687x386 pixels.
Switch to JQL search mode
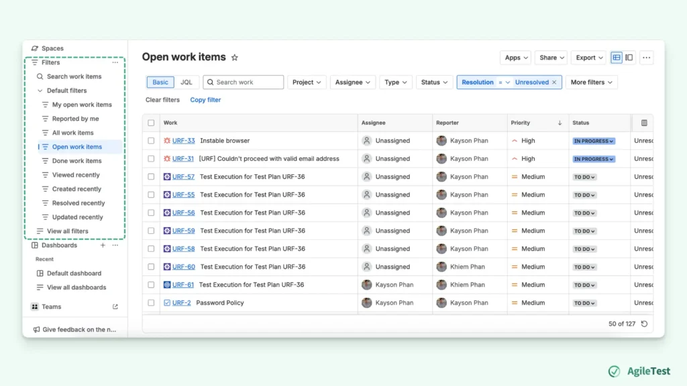(187, 82)
